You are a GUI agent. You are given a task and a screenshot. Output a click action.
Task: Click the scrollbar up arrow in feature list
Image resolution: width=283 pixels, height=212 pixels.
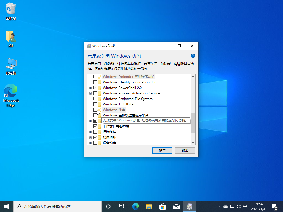coord(193,76)
